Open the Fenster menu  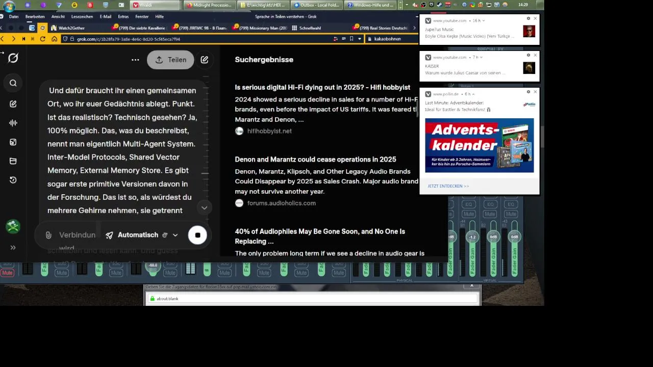click(142, 16)
